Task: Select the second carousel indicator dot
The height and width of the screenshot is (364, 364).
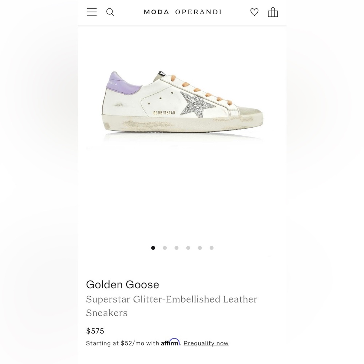Action: point(165,248)
